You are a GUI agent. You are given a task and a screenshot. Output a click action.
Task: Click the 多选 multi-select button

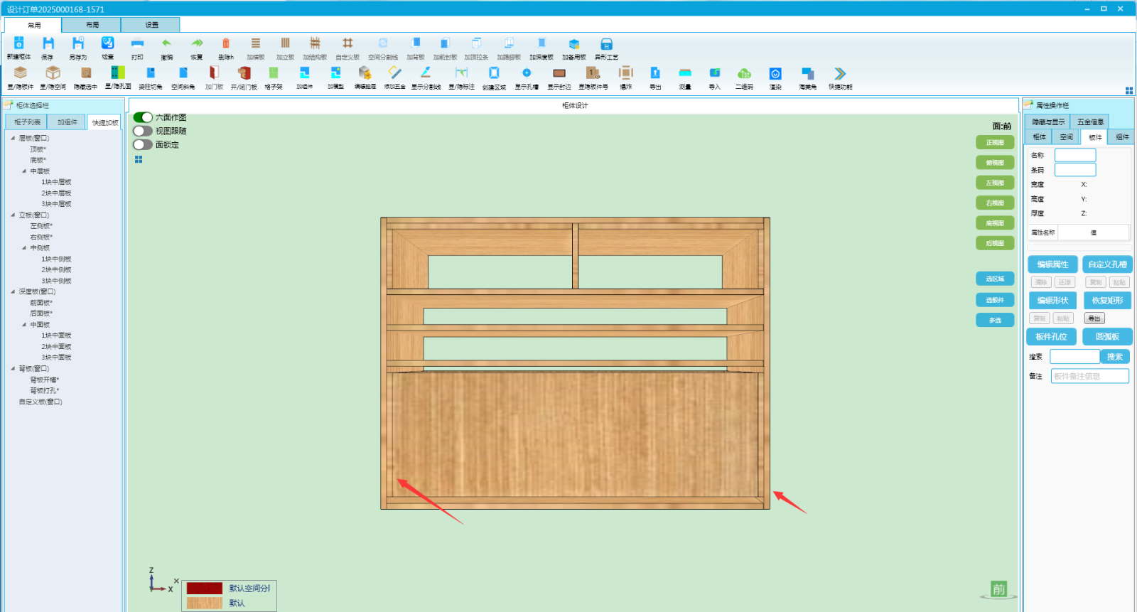(995, 320)
